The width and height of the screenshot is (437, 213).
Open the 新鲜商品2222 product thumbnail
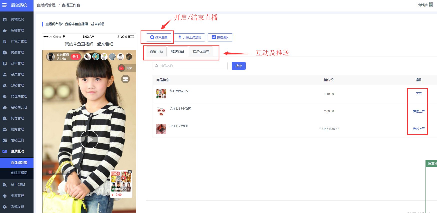tap(161, 94)
